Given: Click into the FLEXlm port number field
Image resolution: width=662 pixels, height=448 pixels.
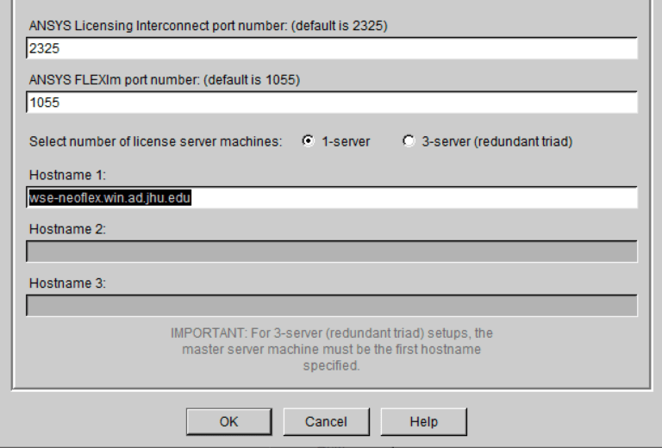Looking at the screenshot, I should coord(332,103).
